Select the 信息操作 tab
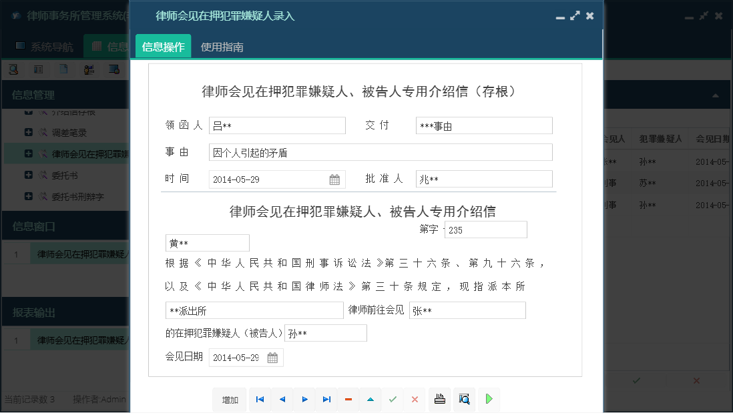Image resolution: width=733 pixels, height=417 pixels. click(x=162, y=47)
